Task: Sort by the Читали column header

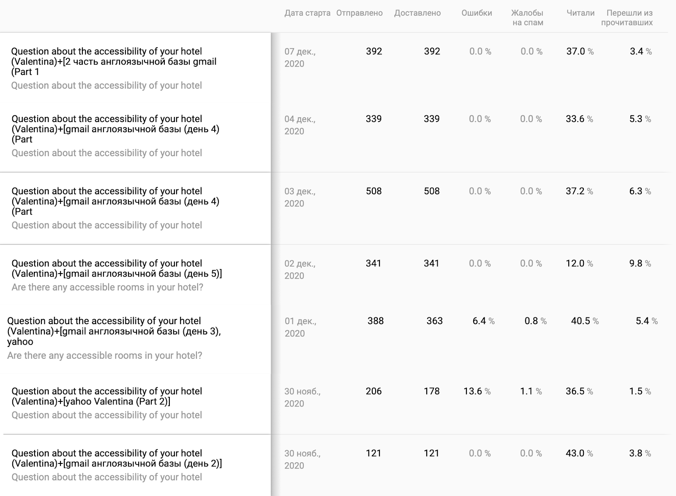Action: point(580,13)
